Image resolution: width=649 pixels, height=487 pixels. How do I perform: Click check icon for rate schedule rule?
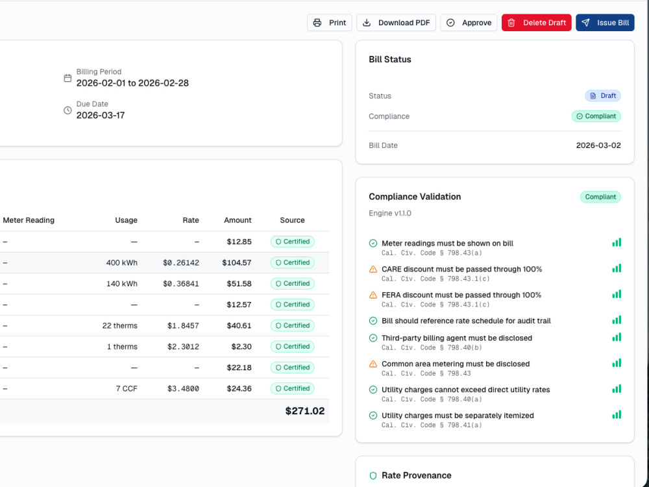click(x=373, y=321)
